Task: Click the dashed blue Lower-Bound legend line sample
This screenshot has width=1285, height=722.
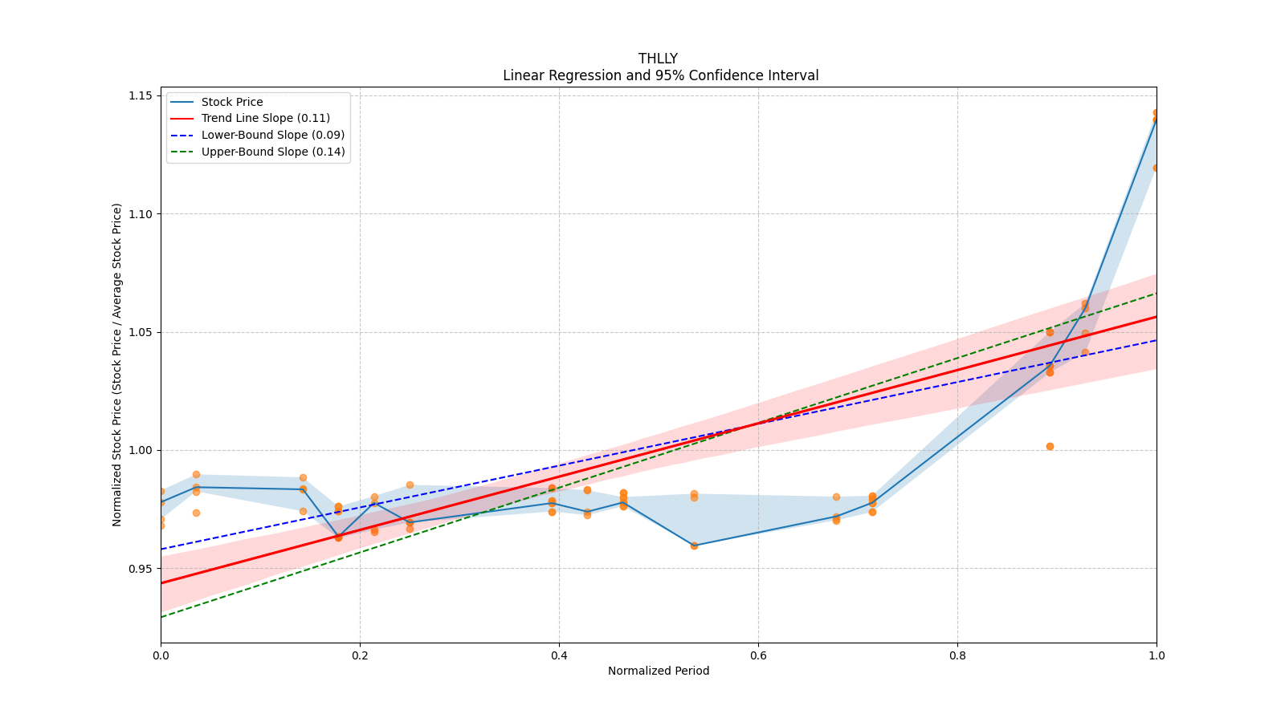Action: [x=182, y=136]
